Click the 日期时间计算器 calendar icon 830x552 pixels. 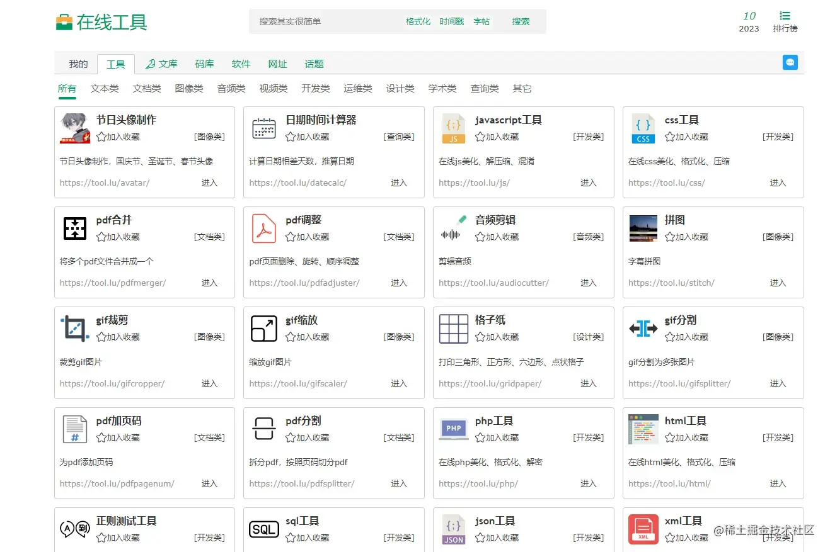pos(264,128)
